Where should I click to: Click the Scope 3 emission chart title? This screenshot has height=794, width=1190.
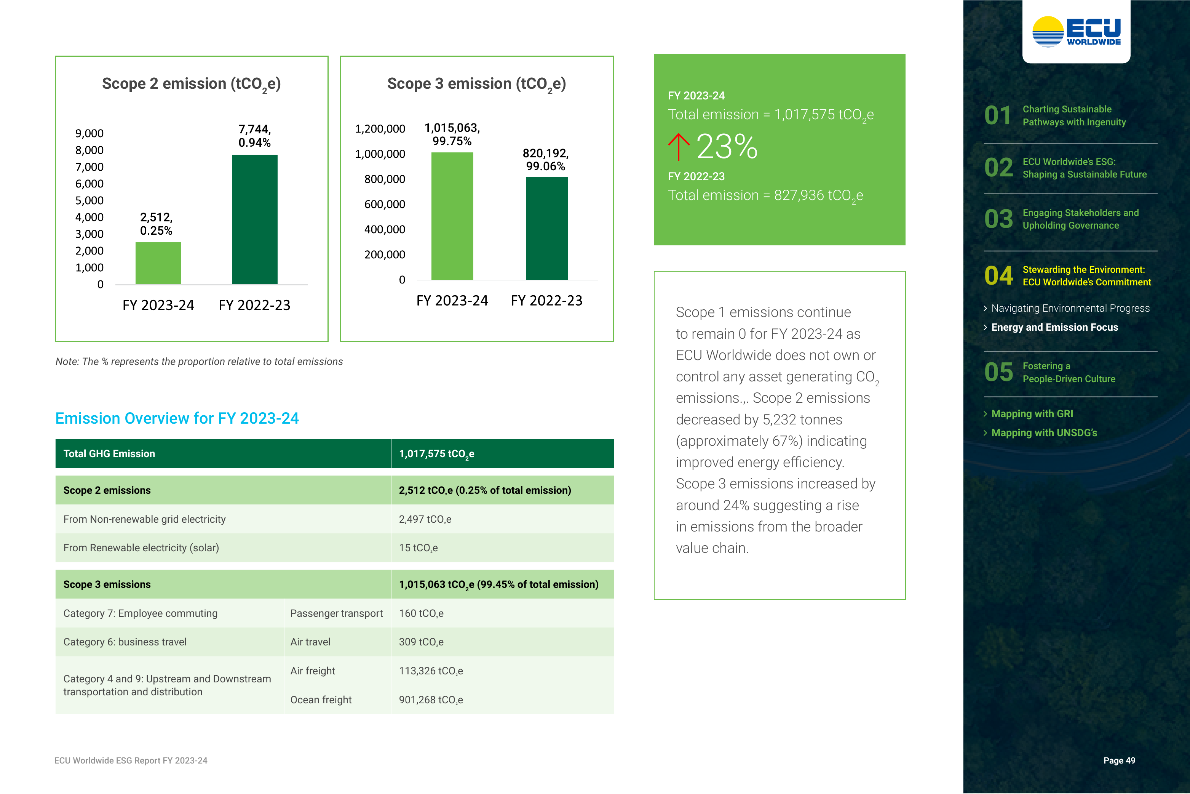click(476, 84)
